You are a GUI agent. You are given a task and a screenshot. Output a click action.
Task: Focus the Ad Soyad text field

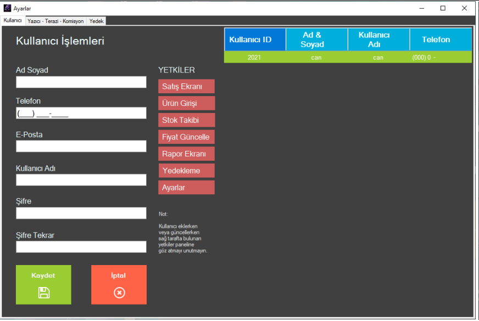81,82
